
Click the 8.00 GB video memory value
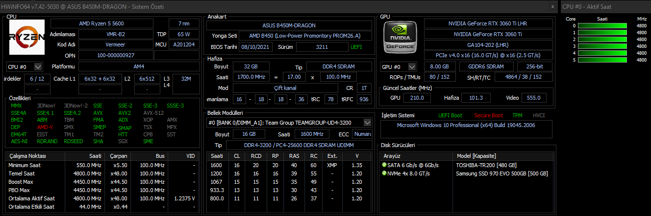coord(439,66)
